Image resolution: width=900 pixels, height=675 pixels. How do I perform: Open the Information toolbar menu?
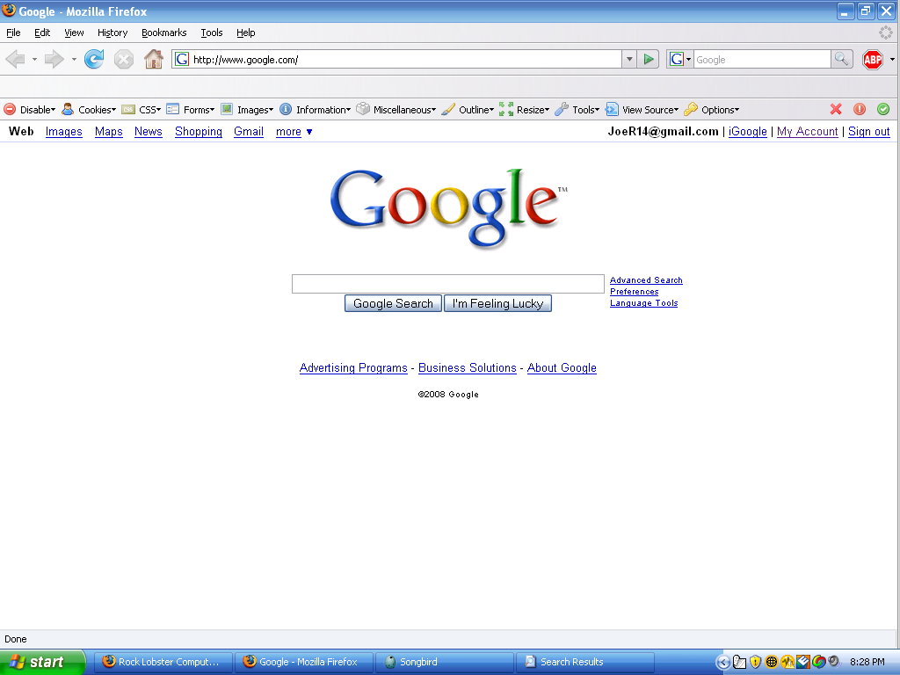point(316,110)
